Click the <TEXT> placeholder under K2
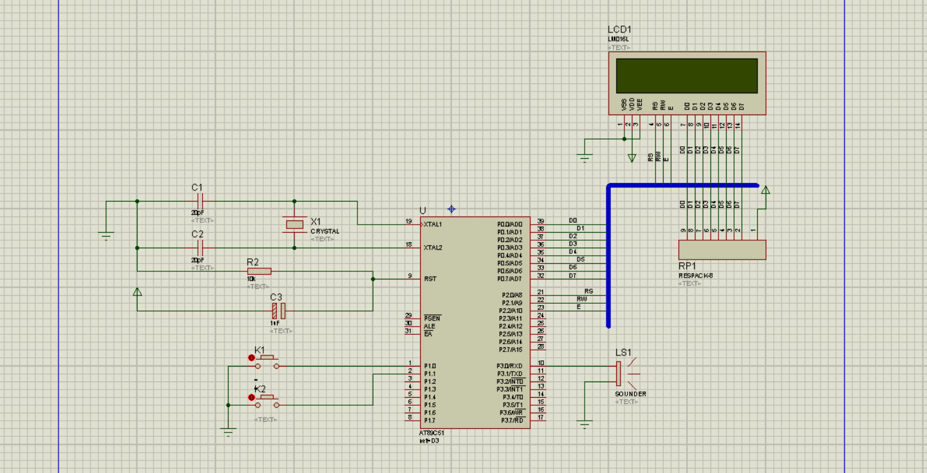Viewport: 927px width, 473px height. coord(266,419)
